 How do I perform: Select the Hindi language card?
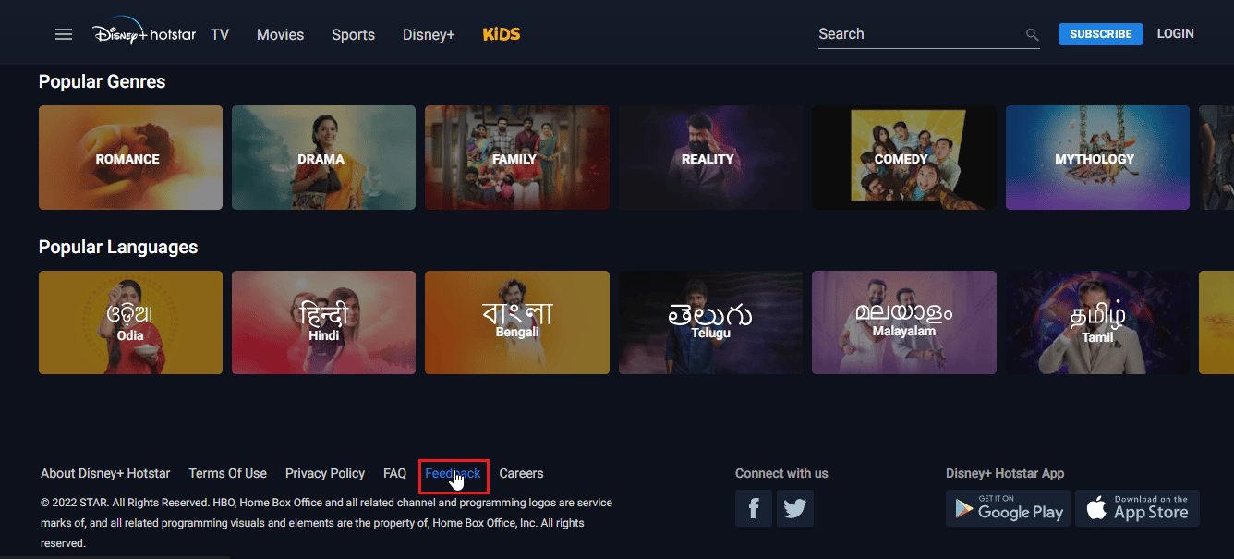coord(323,322)
